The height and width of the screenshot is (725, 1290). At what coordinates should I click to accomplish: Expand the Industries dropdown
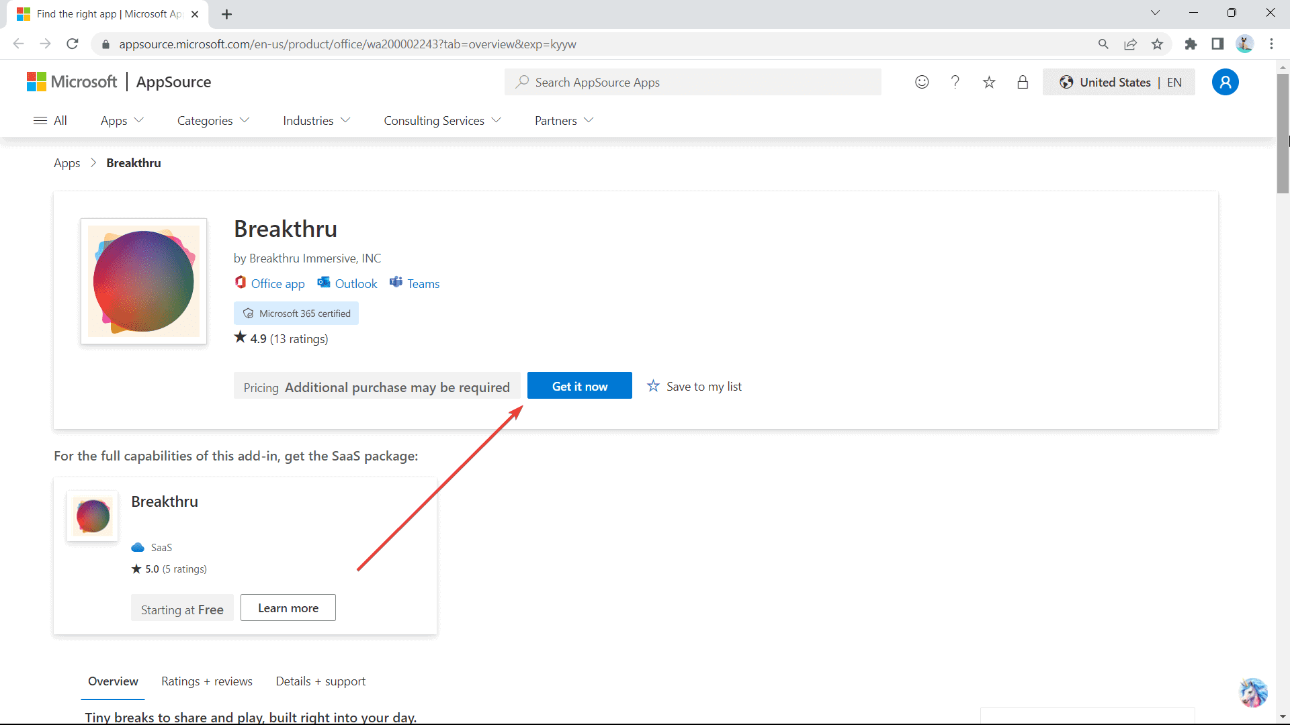pos(316,120)
